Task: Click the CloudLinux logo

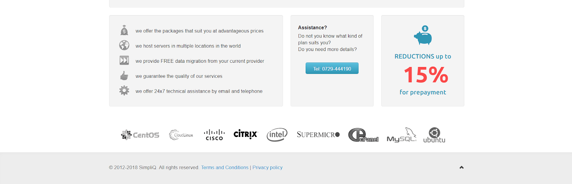Action: [x=181, y=135]
